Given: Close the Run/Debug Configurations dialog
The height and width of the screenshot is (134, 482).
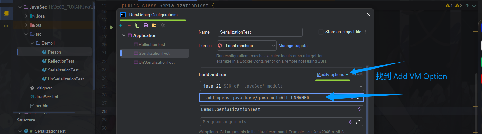Looking at the screenshot, I should coord(369,15).
